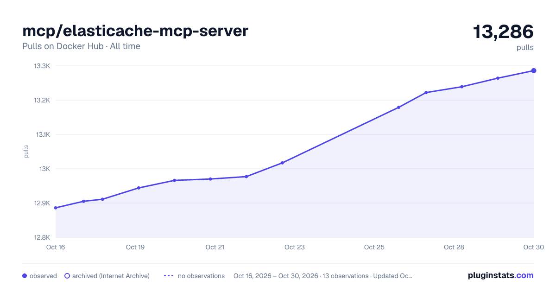Image resolution: width=556 pixels, height=292 pixels.
Task: Click the Oct 28 x-axis label
Action: pyautogui.click(x=454, y=247)
